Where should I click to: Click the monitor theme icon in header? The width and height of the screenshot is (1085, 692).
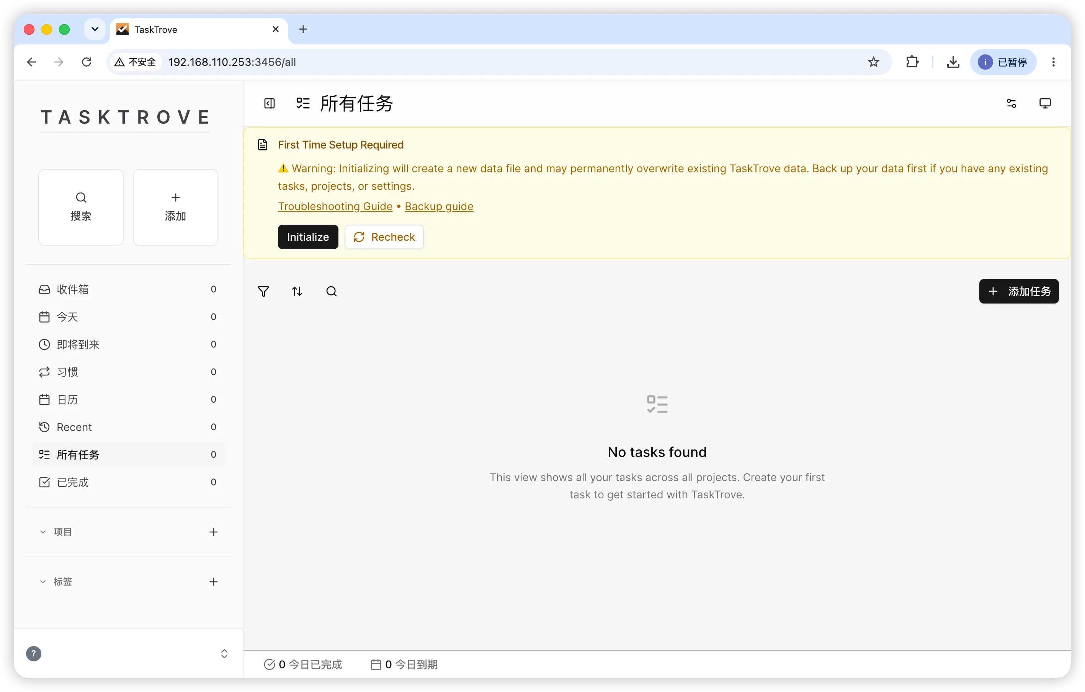[1045, 104]
